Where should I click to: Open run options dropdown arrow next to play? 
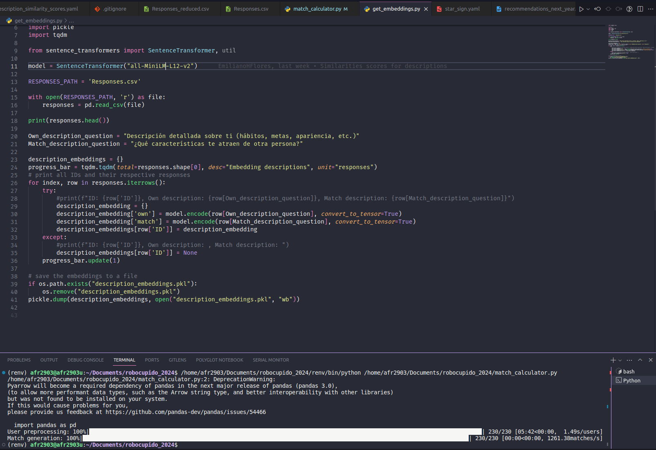pos(588,9)
